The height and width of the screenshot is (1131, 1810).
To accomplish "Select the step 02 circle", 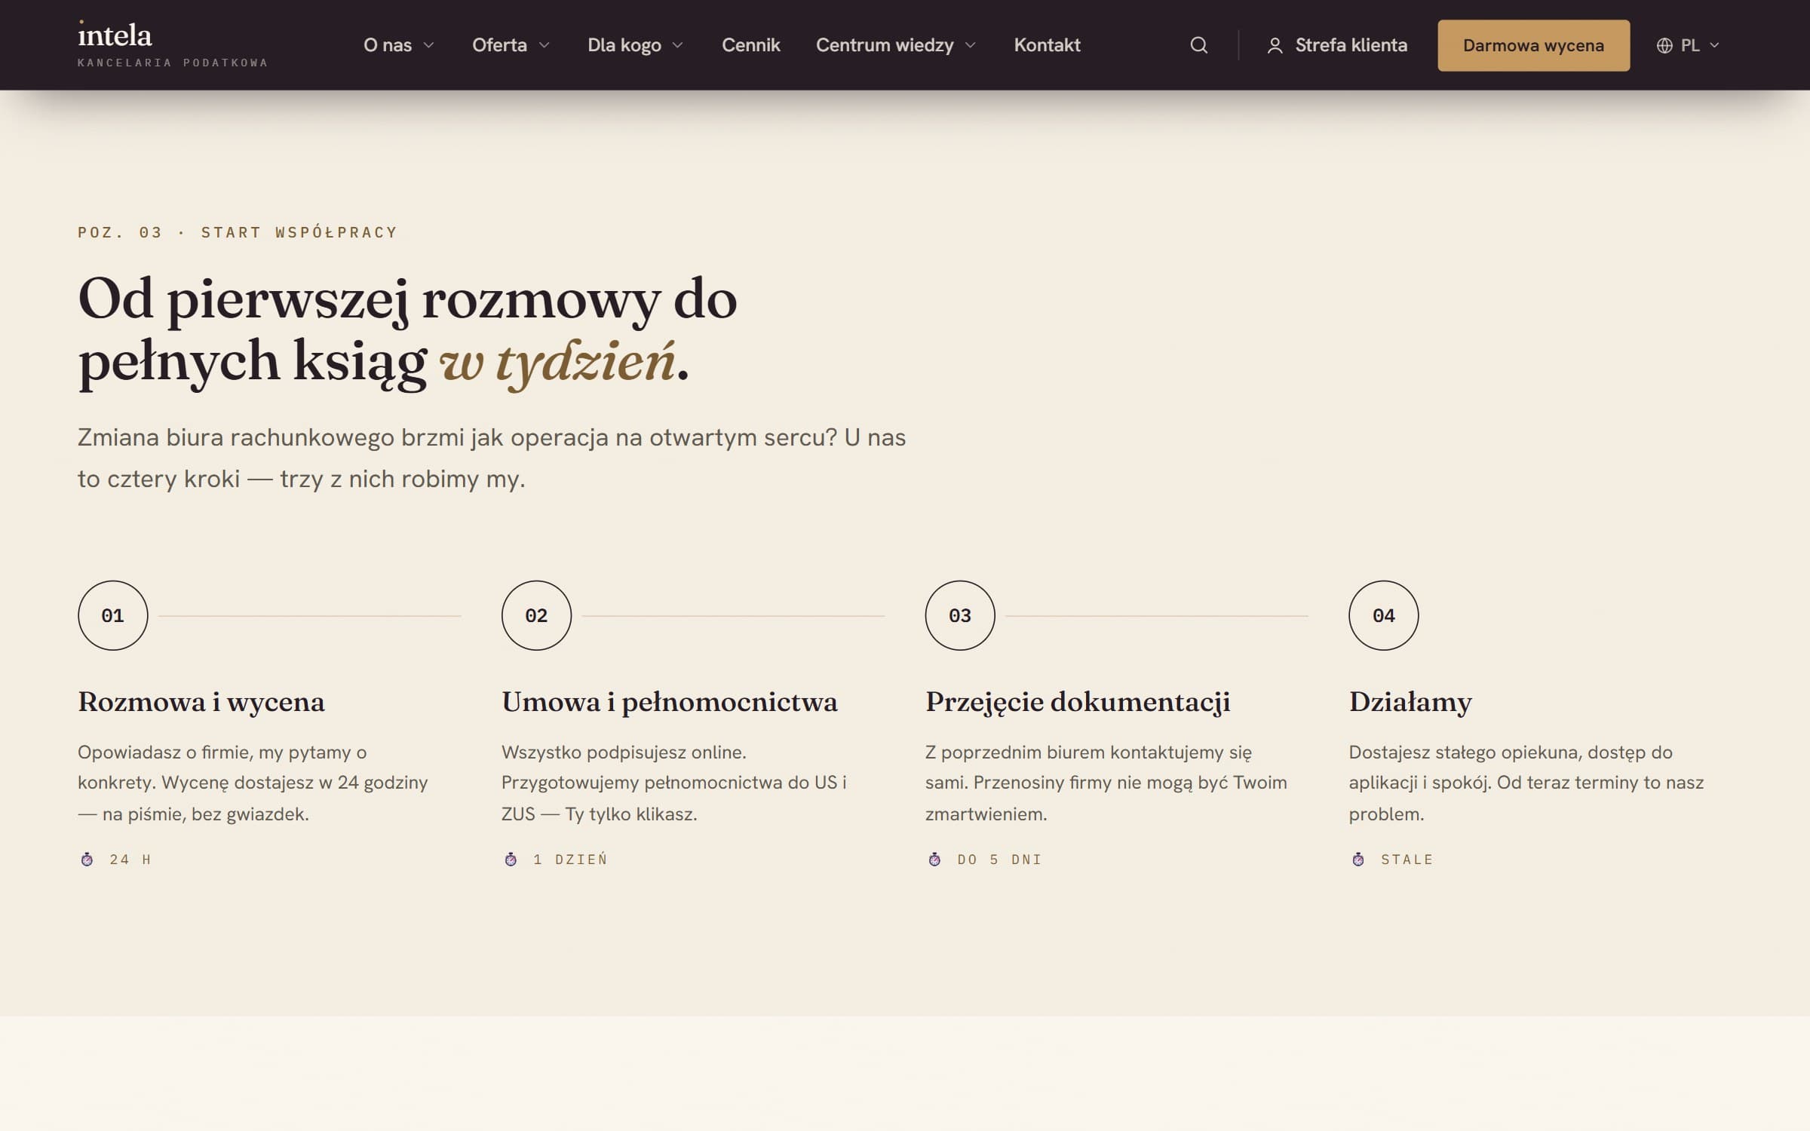I will pos(536,615).
